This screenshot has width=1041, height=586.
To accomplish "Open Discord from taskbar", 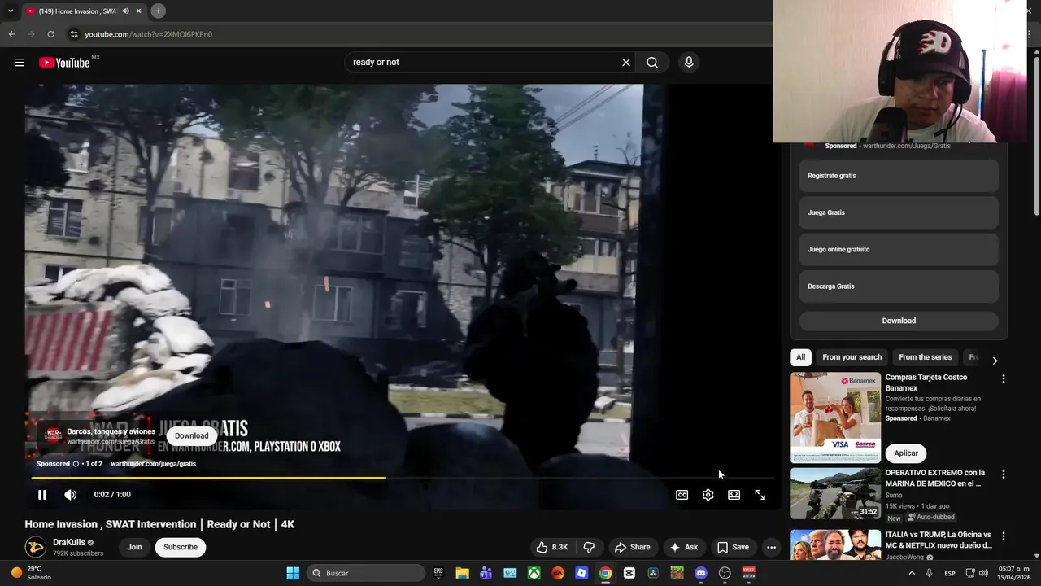I will coord(701,573).
